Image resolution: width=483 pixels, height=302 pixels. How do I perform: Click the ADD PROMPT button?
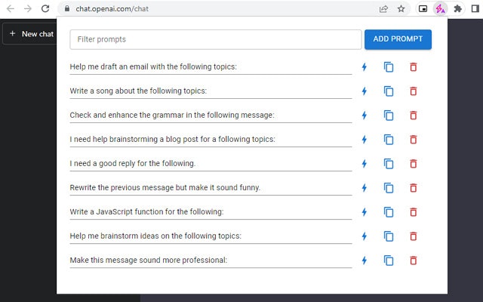[x=398, y=39]
